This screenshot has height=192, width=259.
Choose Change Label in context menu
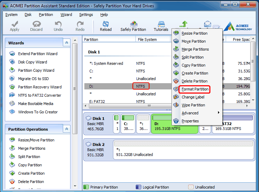[197, 97]
